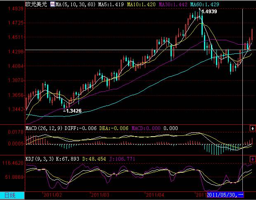Click the 116.4620 KDJ axis label

[13, 163]
